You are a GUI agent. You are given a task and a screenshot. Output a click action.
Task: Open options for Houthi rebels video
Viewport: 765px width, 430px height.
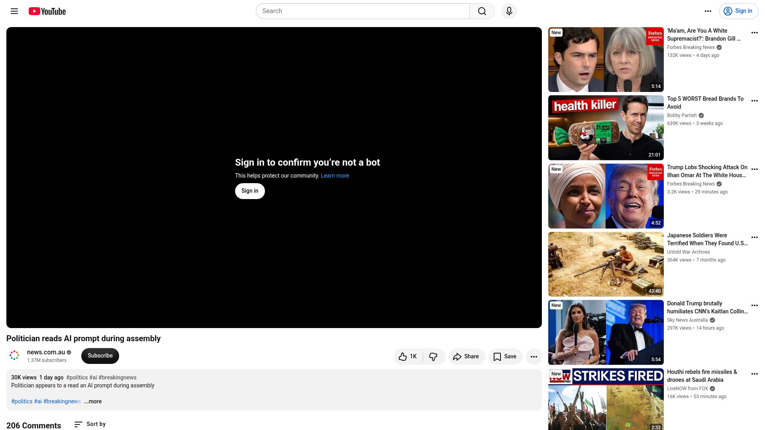[x=755, y=374]
